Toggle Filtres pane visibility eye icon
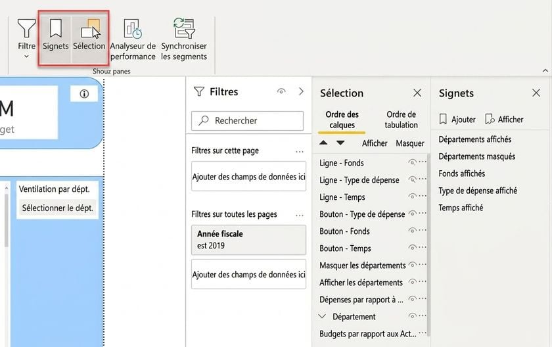The width and height of the screenshot is (552, 347). 281,91
